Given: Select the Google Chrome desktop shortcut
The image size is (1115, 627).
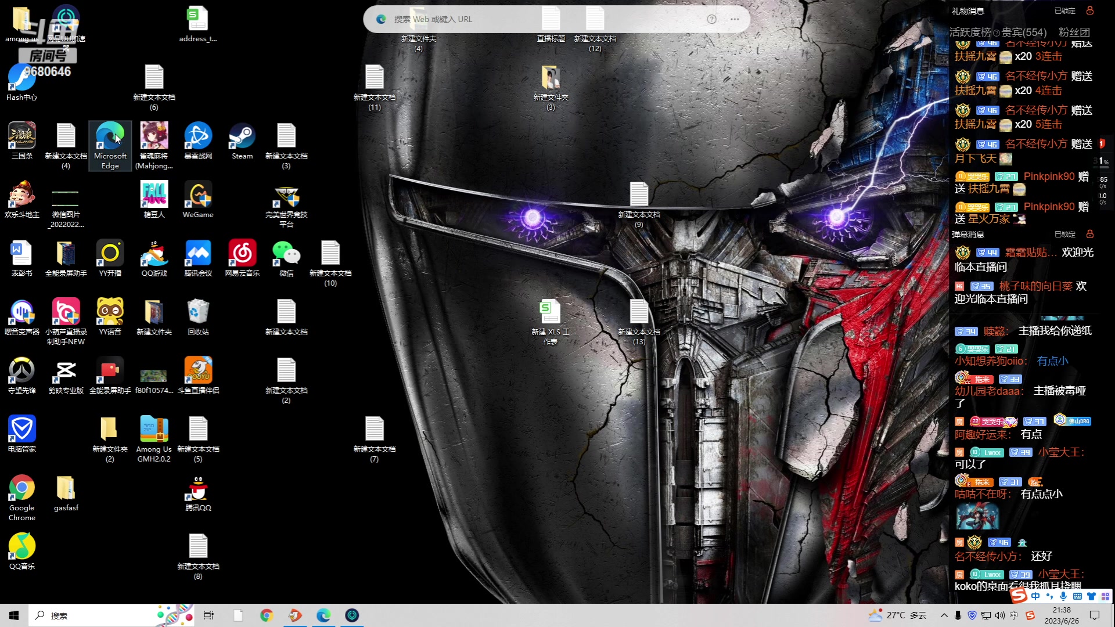Looking at the screenshot, I should click(22, 498).
